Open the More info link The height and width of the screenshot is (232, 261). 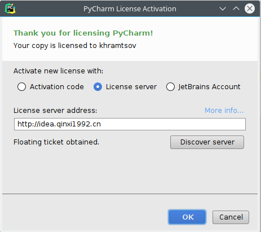coord(224,111)
